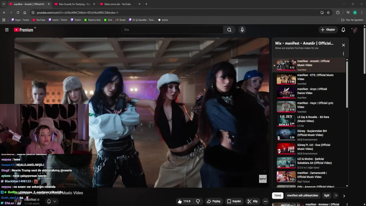Go to browser home page

pyautogui.click(x=25, y=13)
